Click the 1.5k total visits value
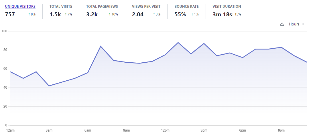The width and height of the screenshot is (309, 137). point(55,14)
